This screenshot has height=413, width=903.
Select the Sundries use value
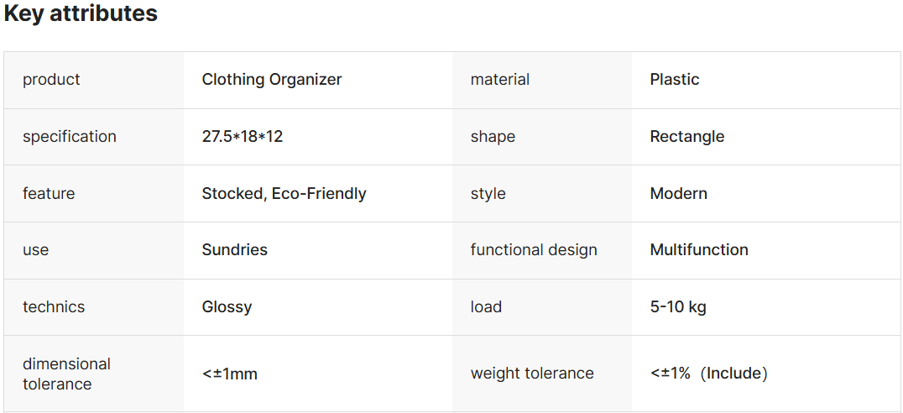click(x=235, y=250)
